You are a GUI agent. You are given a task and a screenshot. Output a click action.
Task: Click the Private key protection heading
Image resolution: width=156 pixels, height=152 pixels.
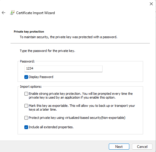pos(29,32)
